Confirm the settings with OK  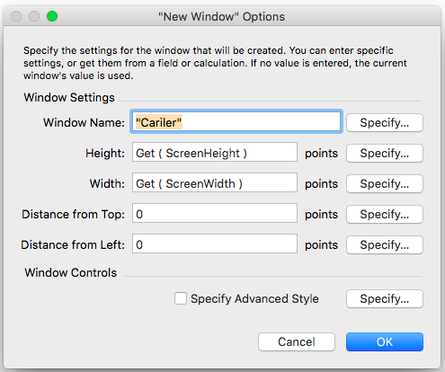[385, 341]
